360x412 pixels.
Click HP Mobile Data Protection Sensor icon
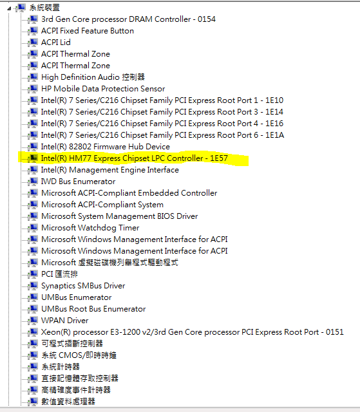pos(33,89)
